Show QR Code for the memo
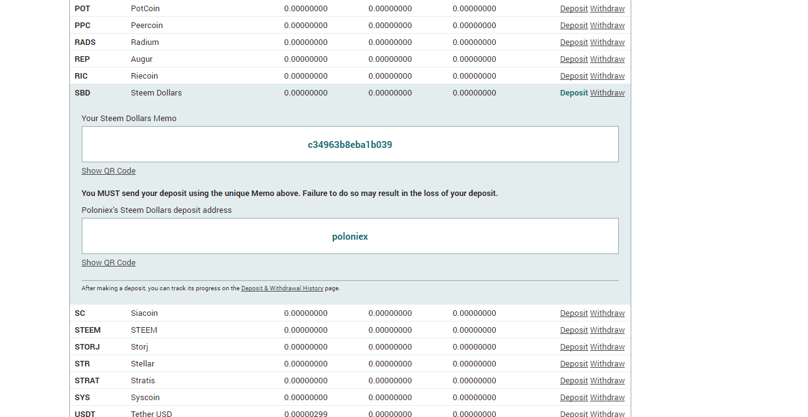This screenshot has width=808, height=417. 109,171
